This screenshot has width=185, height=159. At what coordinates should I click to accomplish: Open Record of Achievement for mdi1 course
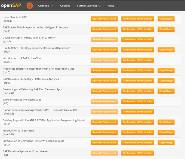click(x=104, y=29)
